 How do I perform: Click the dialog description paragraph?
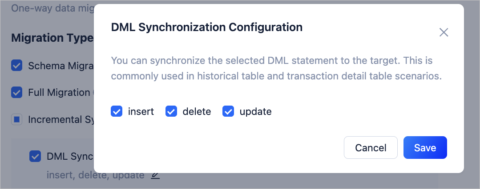pyautogui.click(x=276, y=68)
